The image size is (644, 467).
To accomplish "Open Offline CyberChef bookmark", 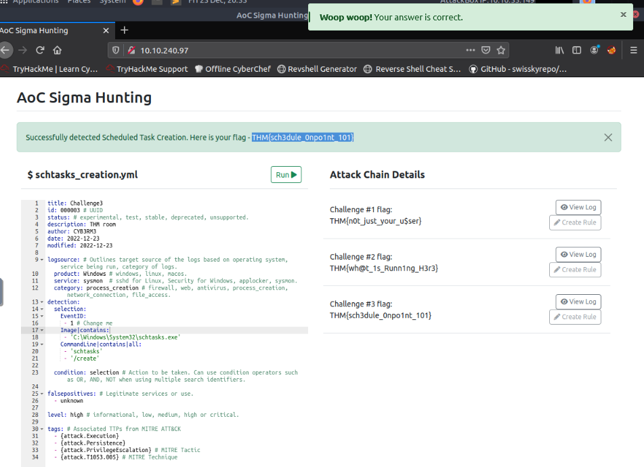I will [233, 69].
